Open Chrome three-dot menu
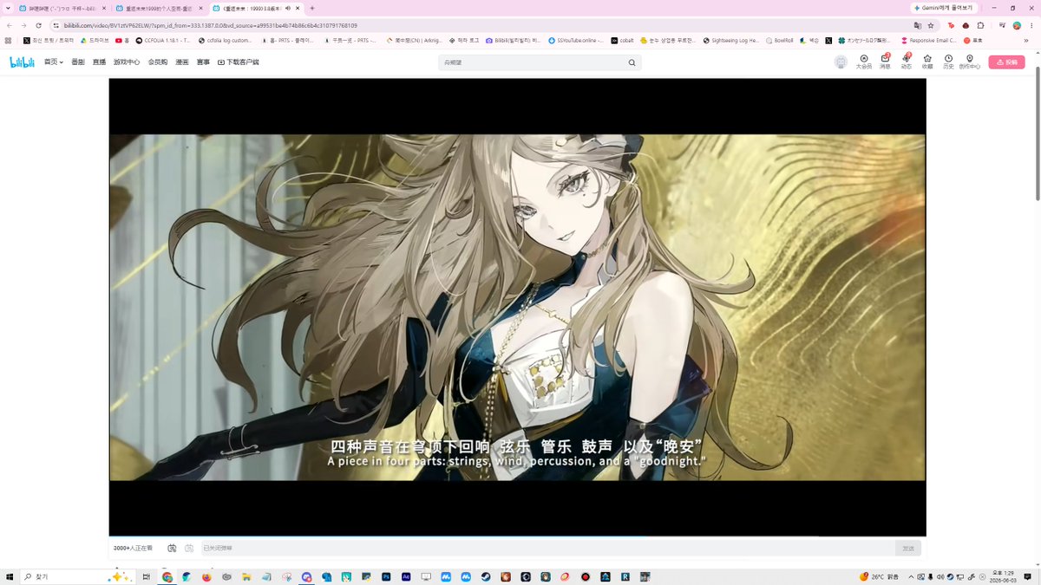 point(1032,25)
